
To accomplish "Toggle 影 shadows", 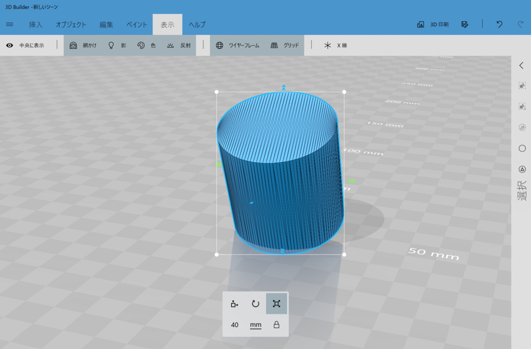I will pyautogui.click(x=117, y=45).
